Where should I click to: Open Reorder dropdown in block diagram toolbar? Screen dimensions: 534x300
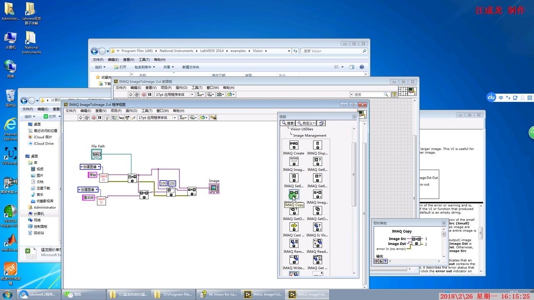click(x=204, y=118)
